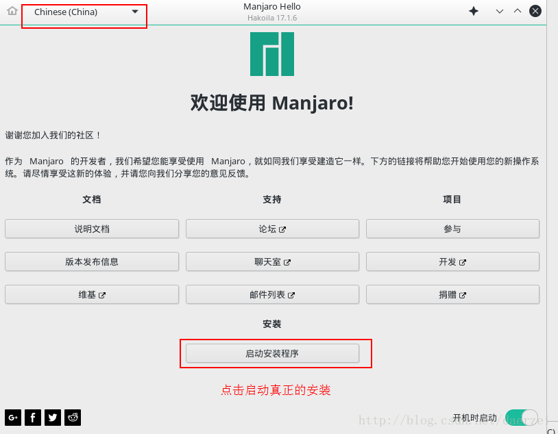Click the downward chevron in title bar
This screenshot has width=558, height=434.
click(500, 12)
